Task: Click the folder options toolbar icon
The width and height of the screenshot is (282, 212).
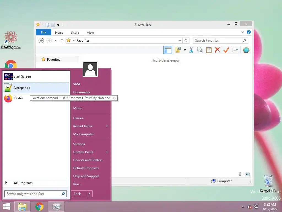Action: coord(178,50)
